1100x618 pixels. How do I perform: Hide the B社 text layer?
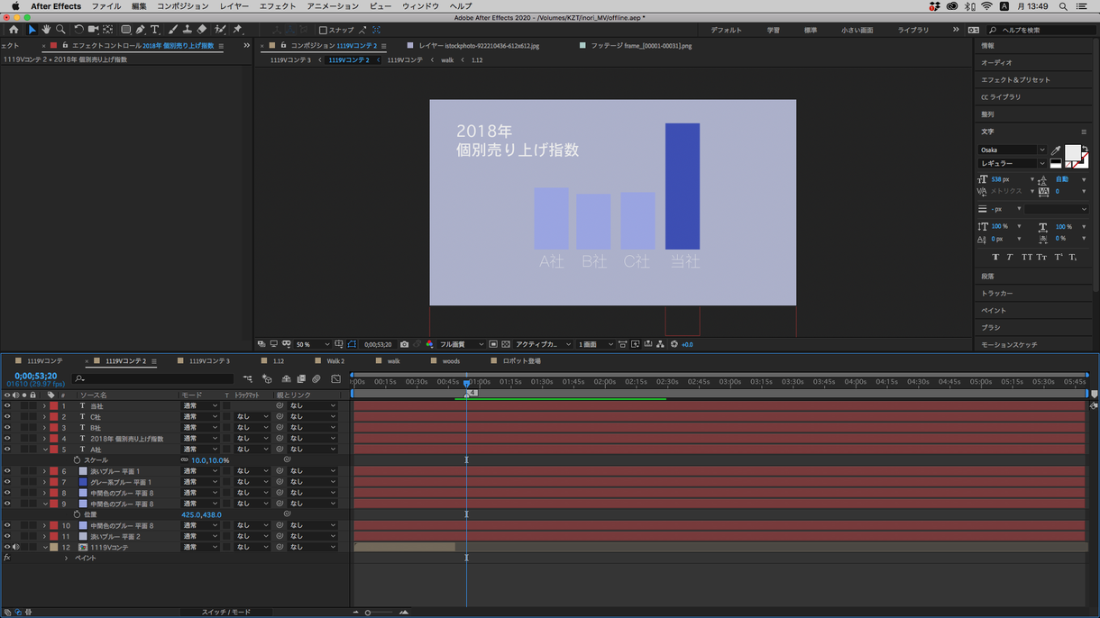[x=7, y=428]
